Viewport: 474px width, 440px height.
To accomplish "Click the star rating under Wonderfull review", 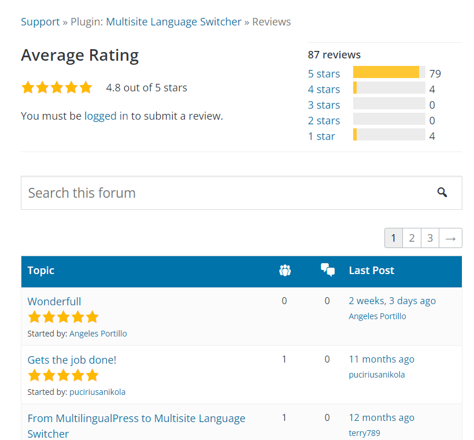I will [x=63, y=317].
